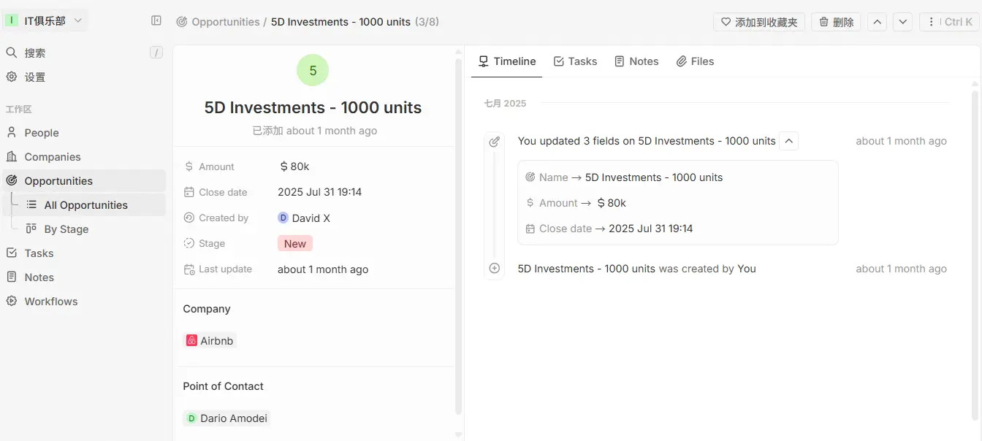
Task: Open the Files tab
Action: pyautogui.click(x=695, y=61)
